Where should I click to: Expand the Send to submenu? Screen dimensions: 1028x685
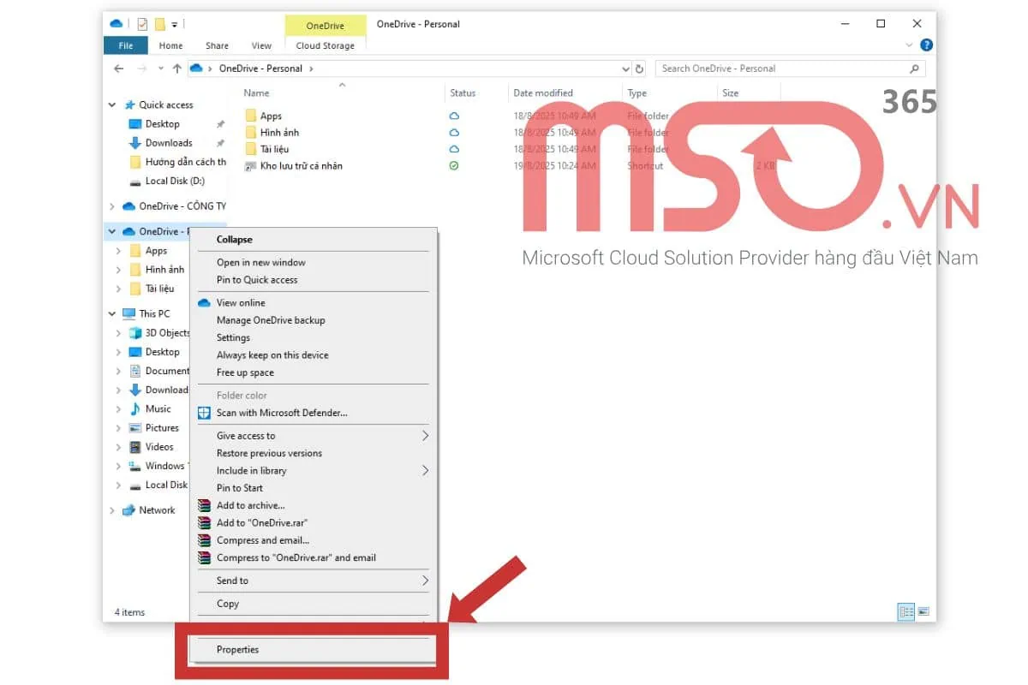(x=314, y=581)
